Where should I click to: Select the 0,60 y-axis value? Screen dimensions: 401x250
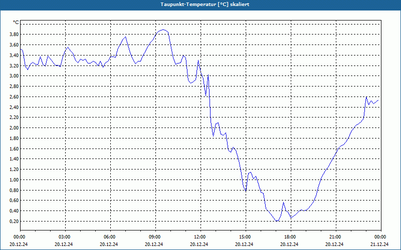tap(15, 201)
